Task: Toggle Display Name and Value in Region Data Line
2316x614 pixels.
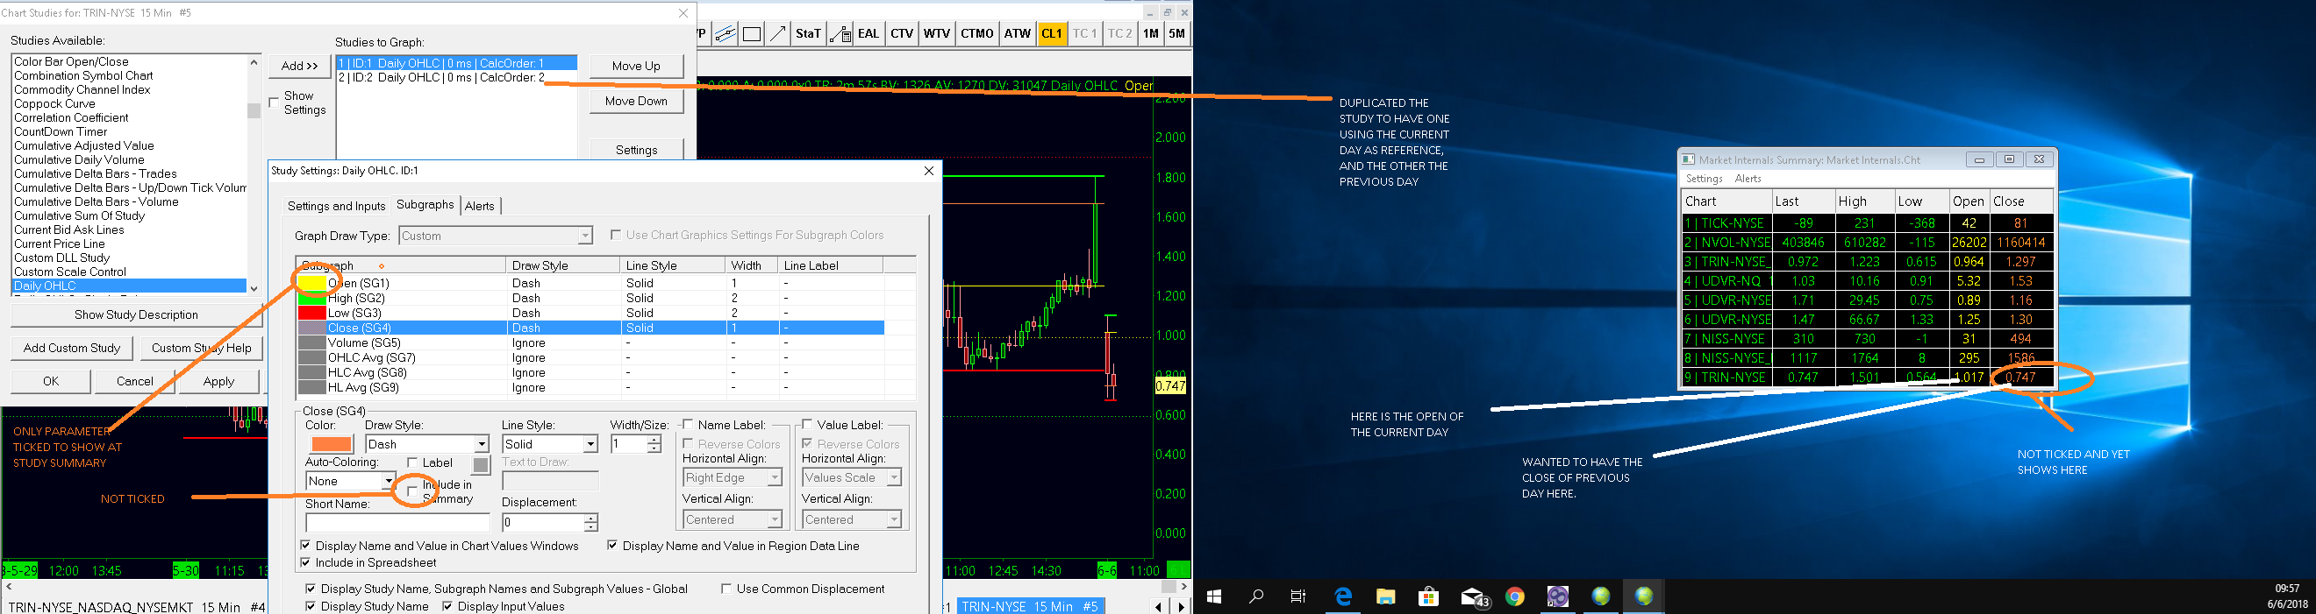Action: pos(612,546)
